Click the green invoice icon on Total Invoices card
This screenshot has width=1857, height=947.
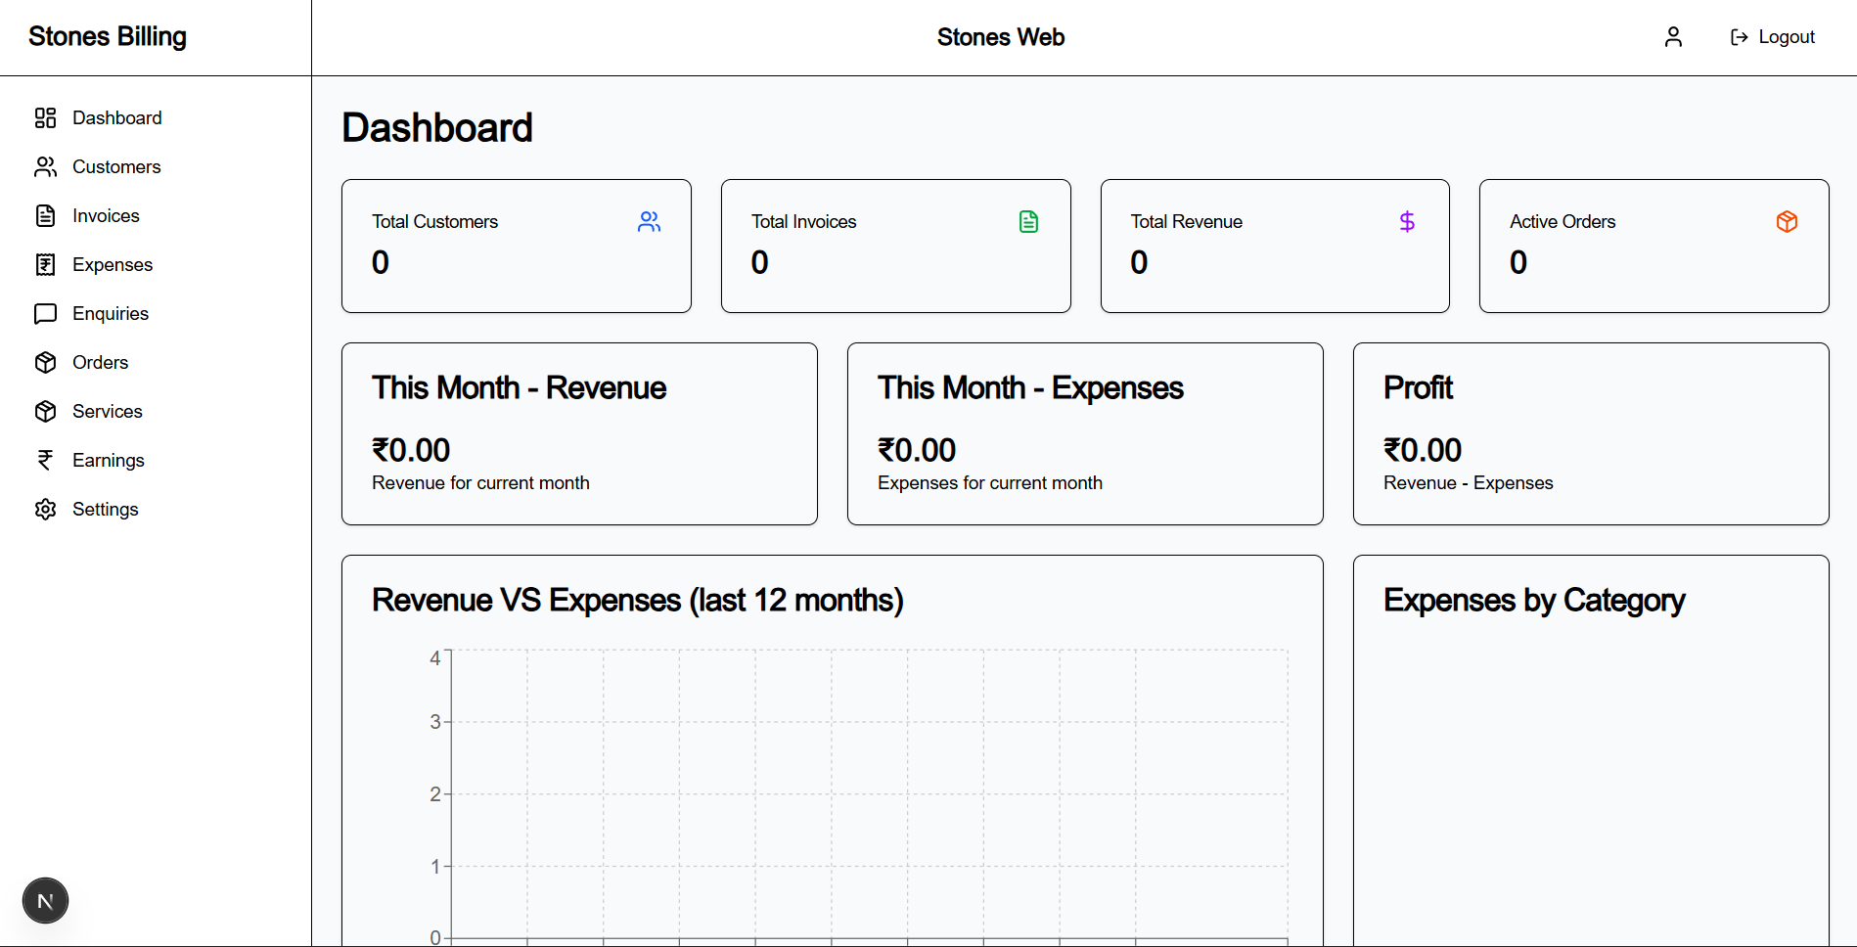coord(1028,221)
